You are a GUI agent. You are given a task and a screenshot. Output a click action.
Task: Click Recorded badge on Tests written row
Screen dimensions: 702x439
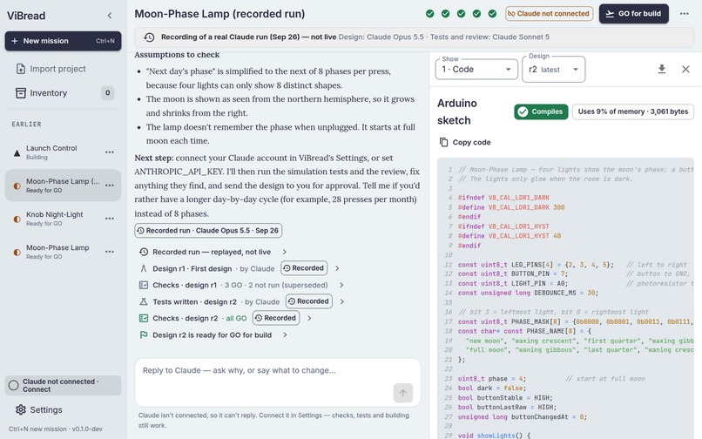point(309,301)
